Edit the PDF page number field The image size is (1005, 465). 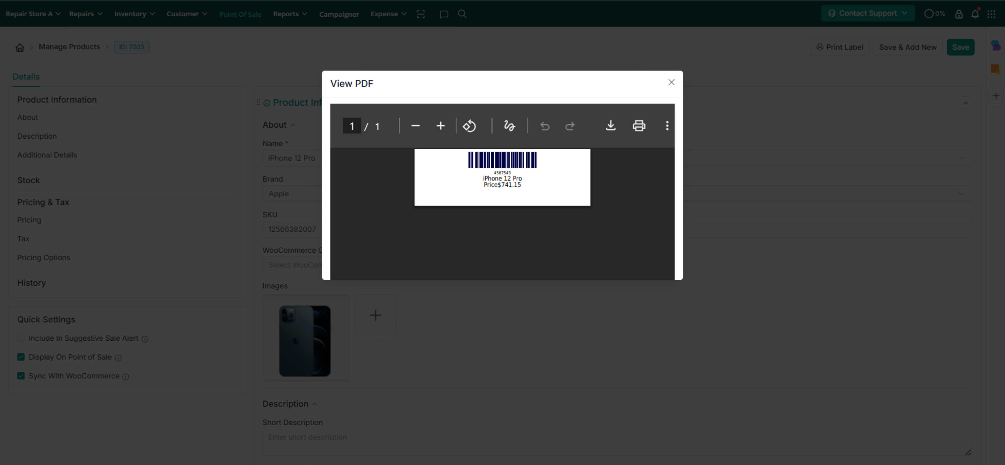pyautogui.click(x=351, y=126)
